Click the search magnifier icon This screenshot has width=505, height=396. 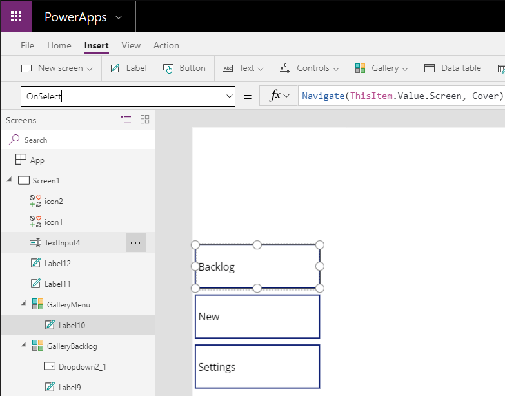14,140
